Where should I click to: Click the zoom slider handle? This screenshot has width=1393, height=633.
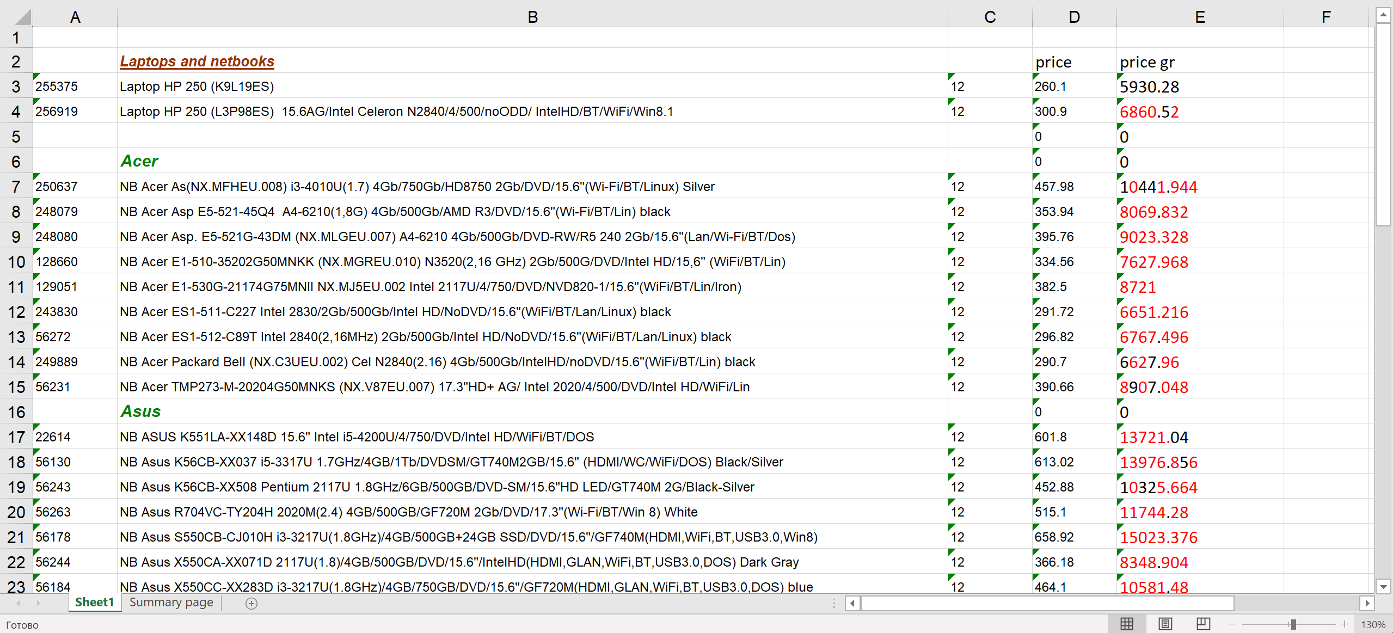[x=1293, y=624]
